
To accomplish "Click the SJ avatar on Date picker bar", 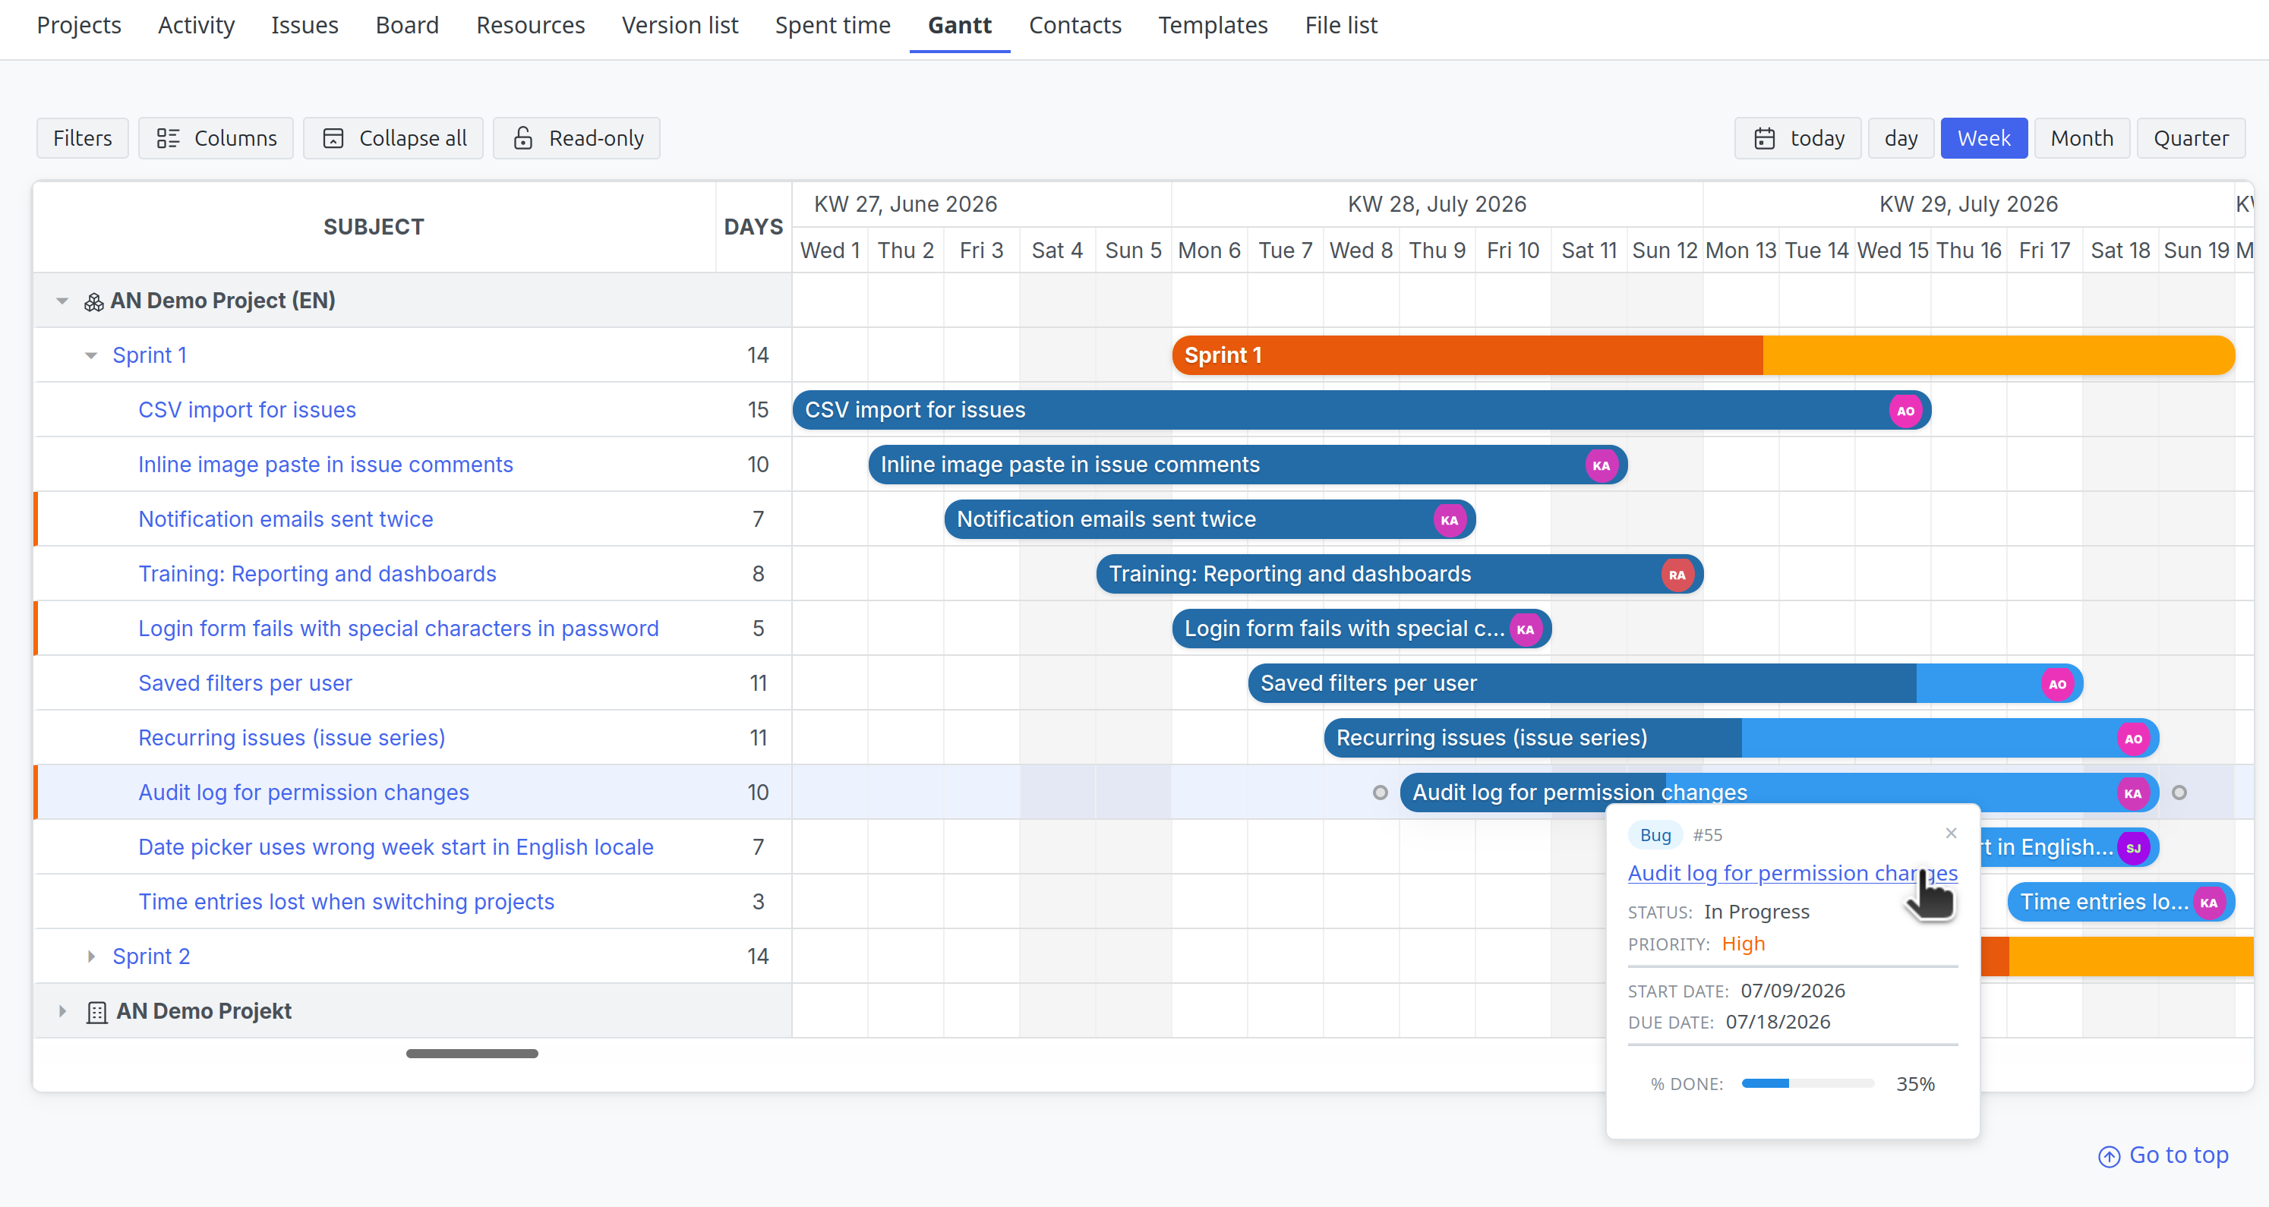I will tap(2133, 848).
